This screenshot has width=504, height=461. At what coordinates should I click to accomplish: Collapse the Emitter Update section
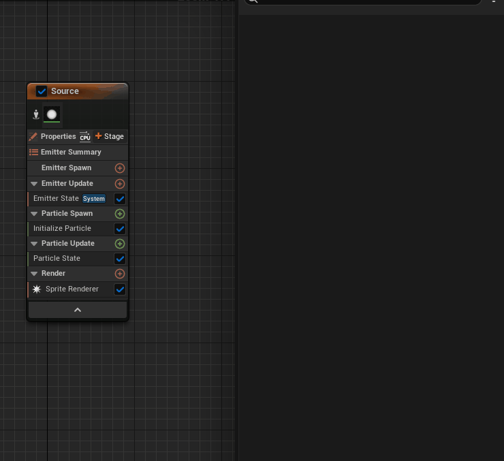point(34,184)
